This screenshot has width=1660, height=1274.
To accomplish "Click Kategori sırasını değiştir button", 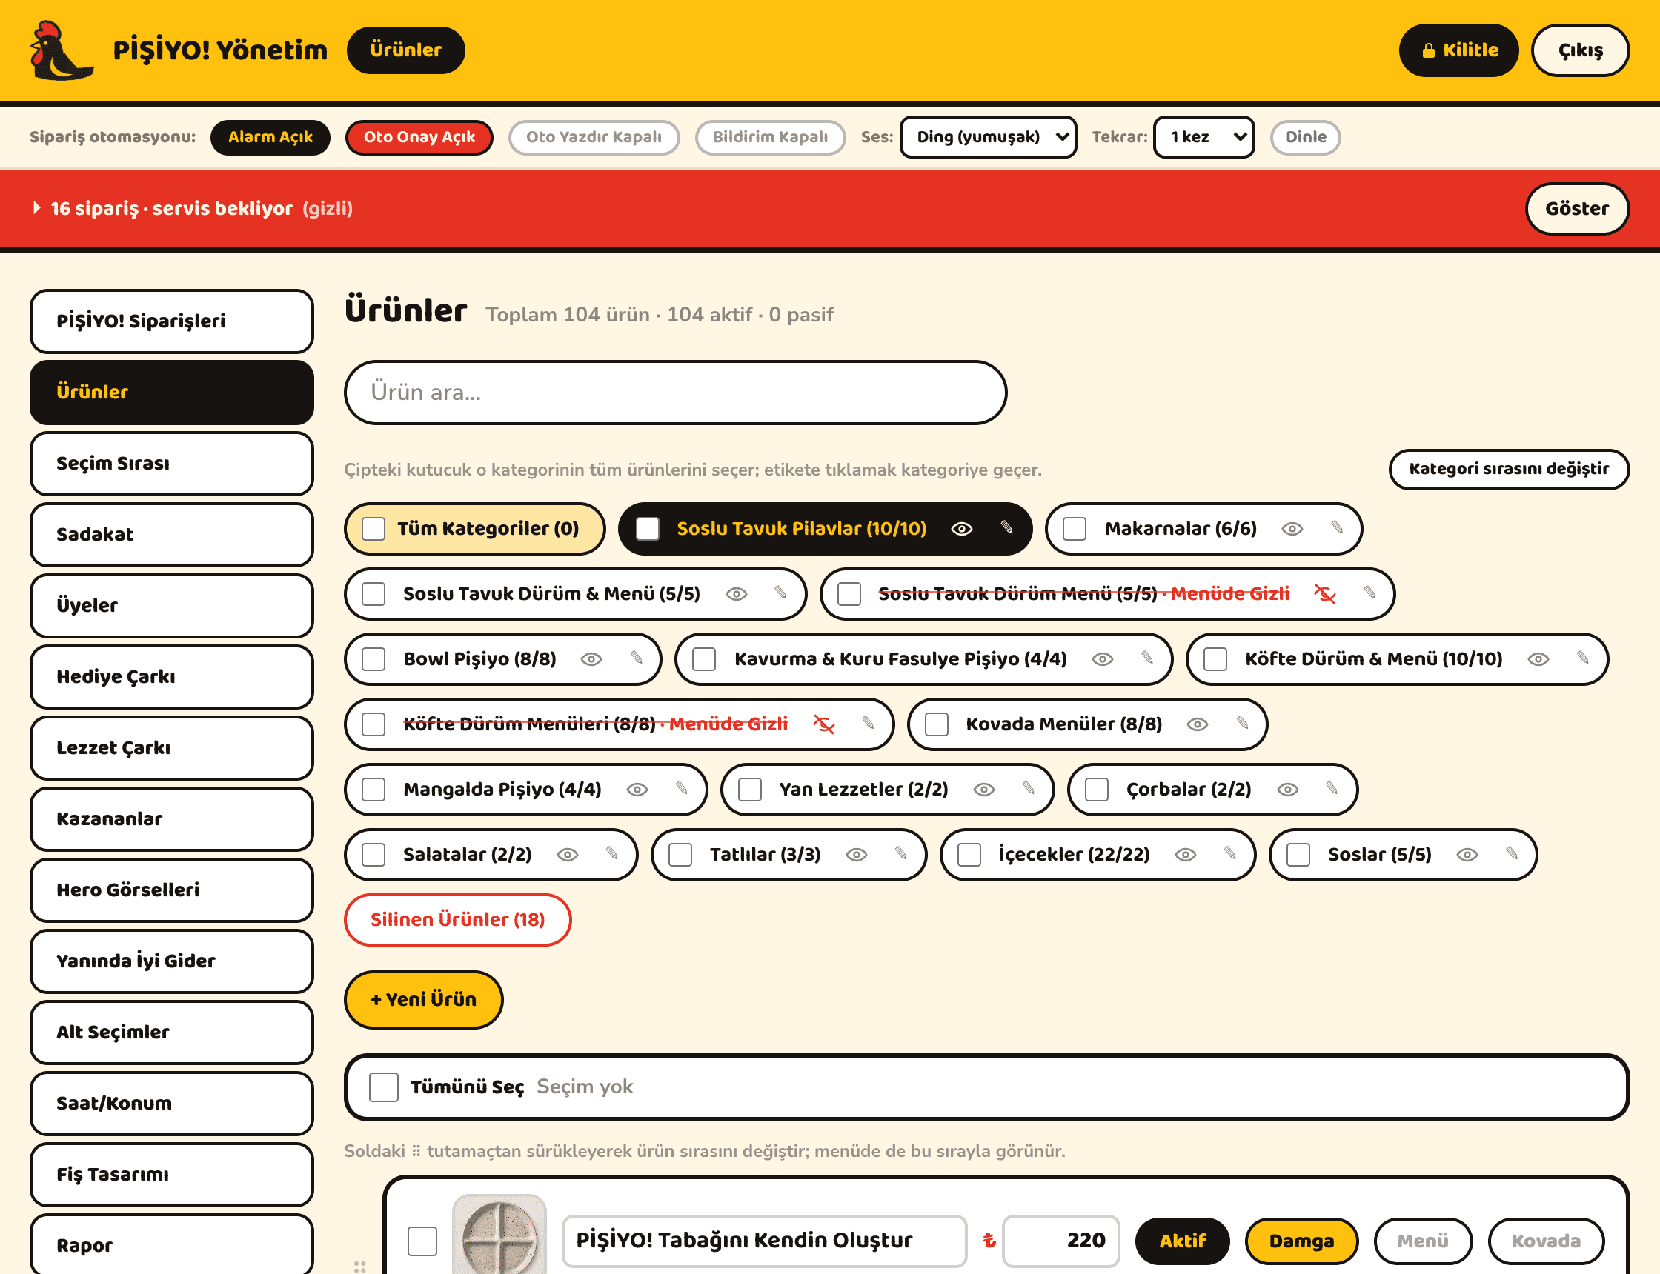I will (1508, 469).
